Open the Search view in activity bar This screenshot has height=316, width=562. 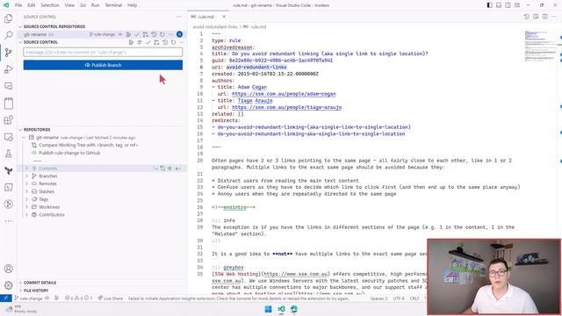8,35
